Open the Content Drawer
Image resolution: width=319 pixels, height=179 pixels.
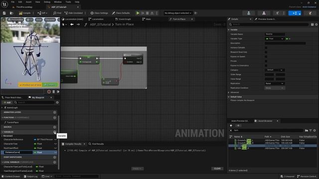(x=10, y=177)
